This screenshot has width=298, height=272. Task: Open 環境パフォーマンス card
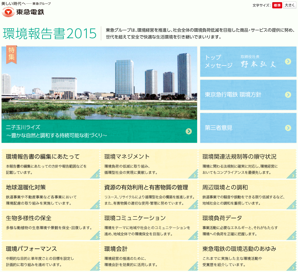51,256
